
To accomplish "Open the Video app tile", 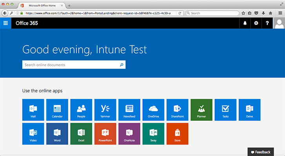I will [33, 134].
